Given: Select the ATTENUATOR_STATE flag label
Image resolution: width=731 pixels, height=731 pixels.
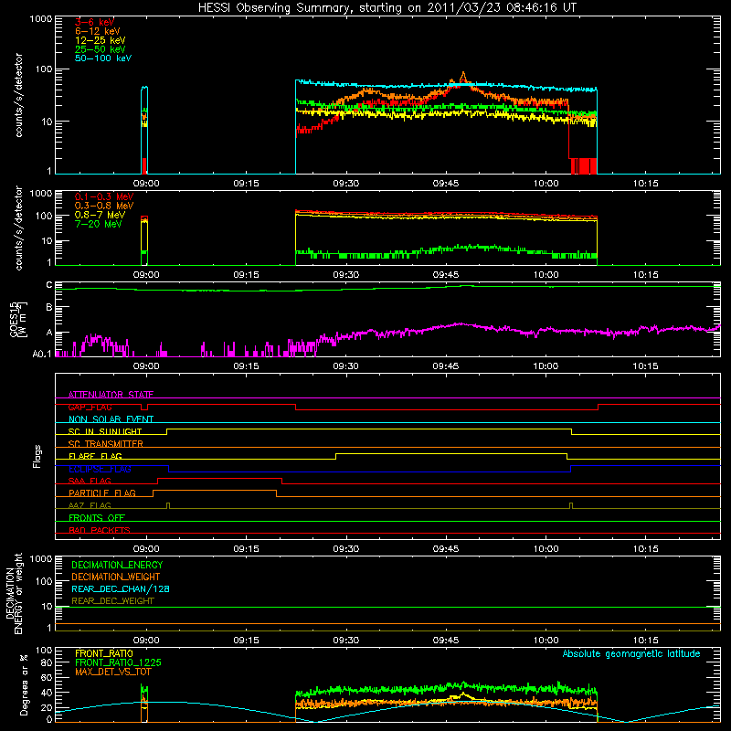Looking at the screenshot, I should click(111, 395).
